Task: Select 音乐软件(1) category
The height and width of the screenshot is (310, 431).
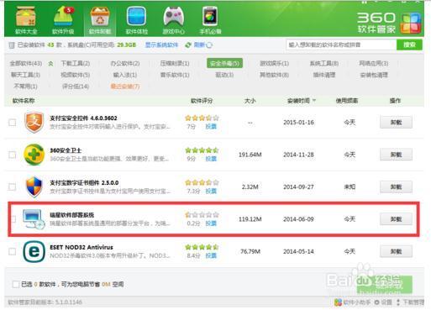Action: [175, 75]
